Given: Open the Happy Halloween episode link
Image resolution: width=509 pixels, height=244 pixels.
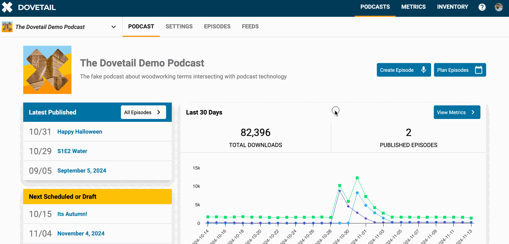Looking at the screenshot, I should [x=80, y=131].
